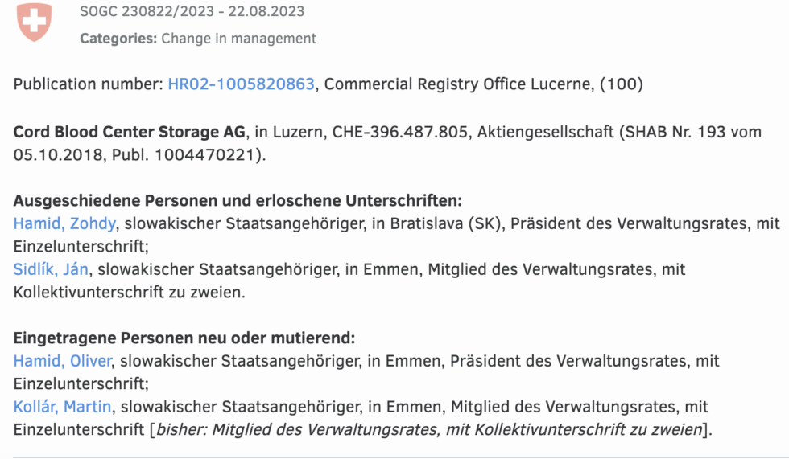Click the SOGC 230822/2023 header line
Screen dimensions: 789x459
192,12
